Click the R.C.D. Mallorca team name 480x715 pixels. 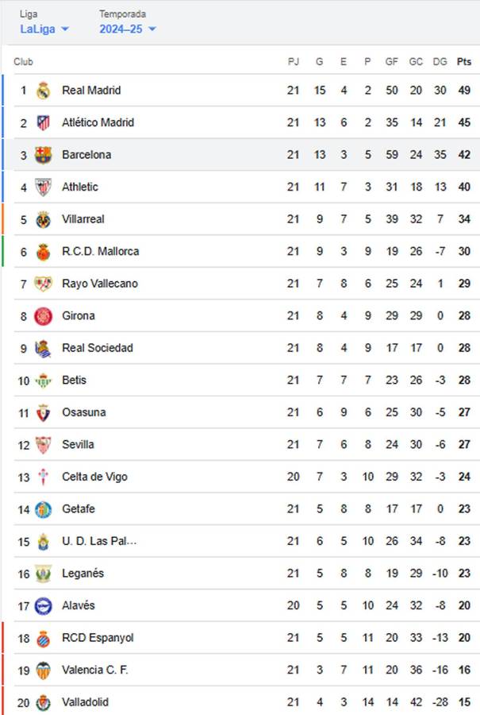point(102,251)
